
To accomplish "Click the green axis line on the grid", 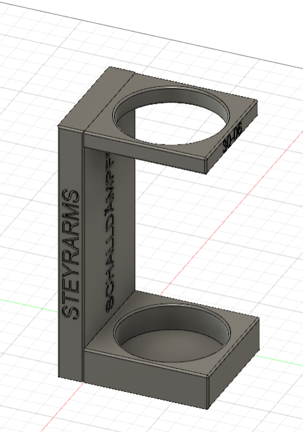I will coord(25,304).
